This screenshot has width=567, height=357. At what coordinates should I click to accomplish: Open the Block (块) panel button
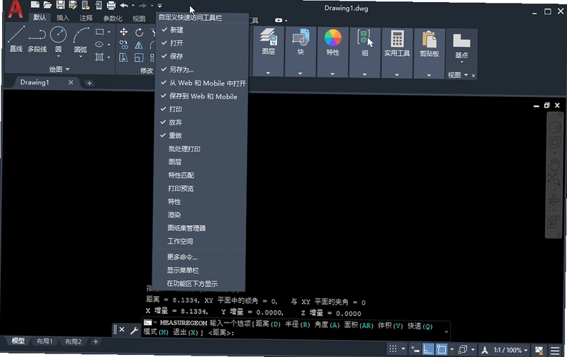[x=301, y=42]
